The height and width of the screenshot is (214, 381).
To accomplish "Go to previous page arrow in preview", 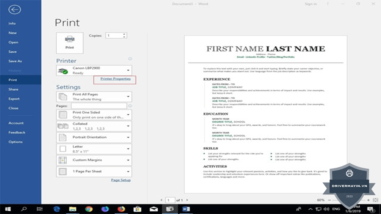I will (x=162, y=200).
